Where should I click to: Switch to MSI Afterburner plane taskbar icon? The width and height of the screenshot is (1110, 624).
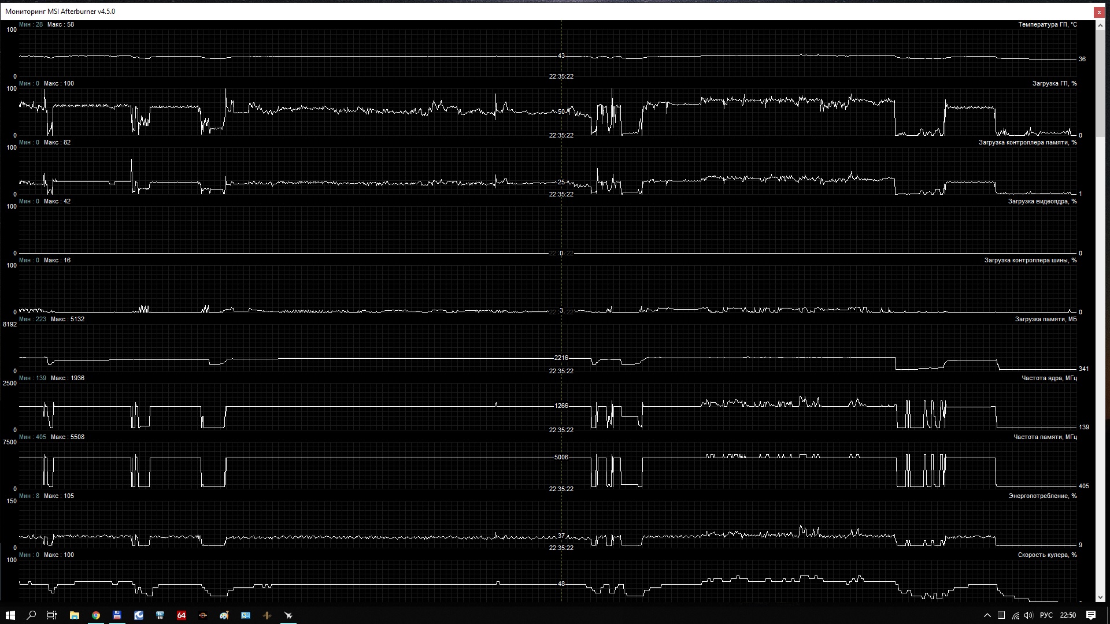coord(288,615)
